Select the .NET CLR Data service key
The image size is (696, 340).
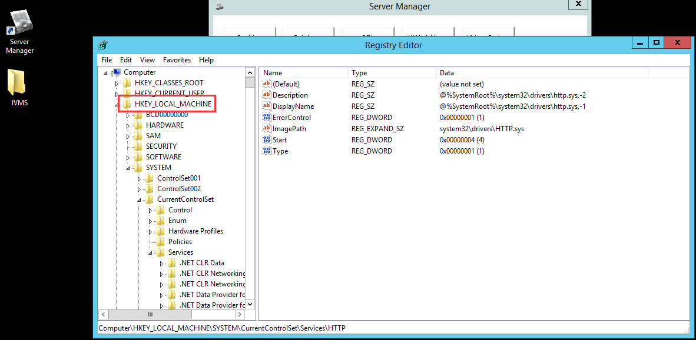(201, 263)
